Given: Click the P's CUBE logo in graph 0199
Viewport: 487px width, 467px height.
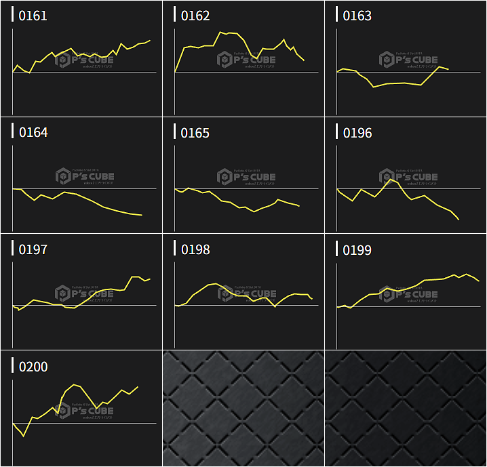Looking at the screenshot, I should coord(409,294).
